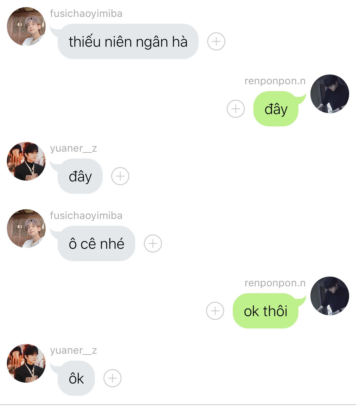Tap plus icon next to "ôk" message
This screenshot has width=356, height=407.
[x=112, y=378]
